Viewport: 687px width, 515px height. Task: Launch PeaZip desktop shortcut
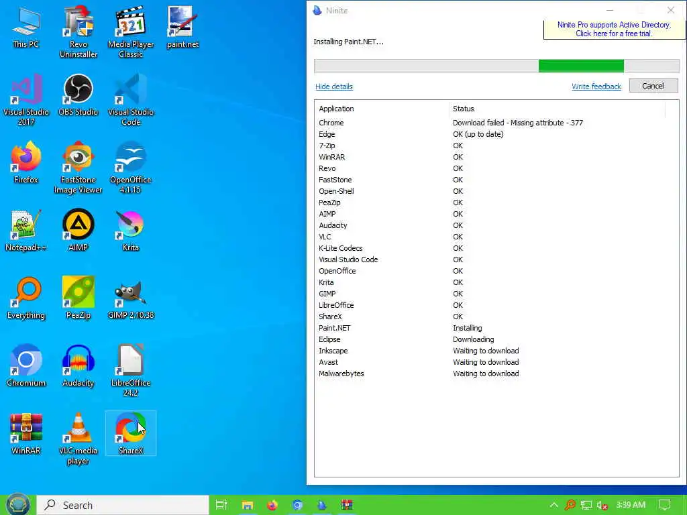pyautogui.click(x=78, y=298)
